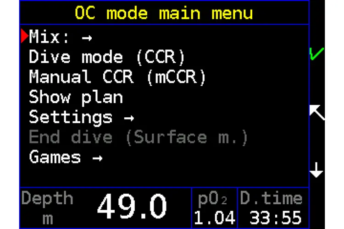Click greyed End dive (Surface m.) entry

(139, 137)
